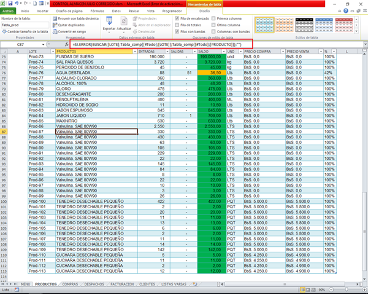
Task: Open the SALDO column filter dropdown
Action: [223, 51]
